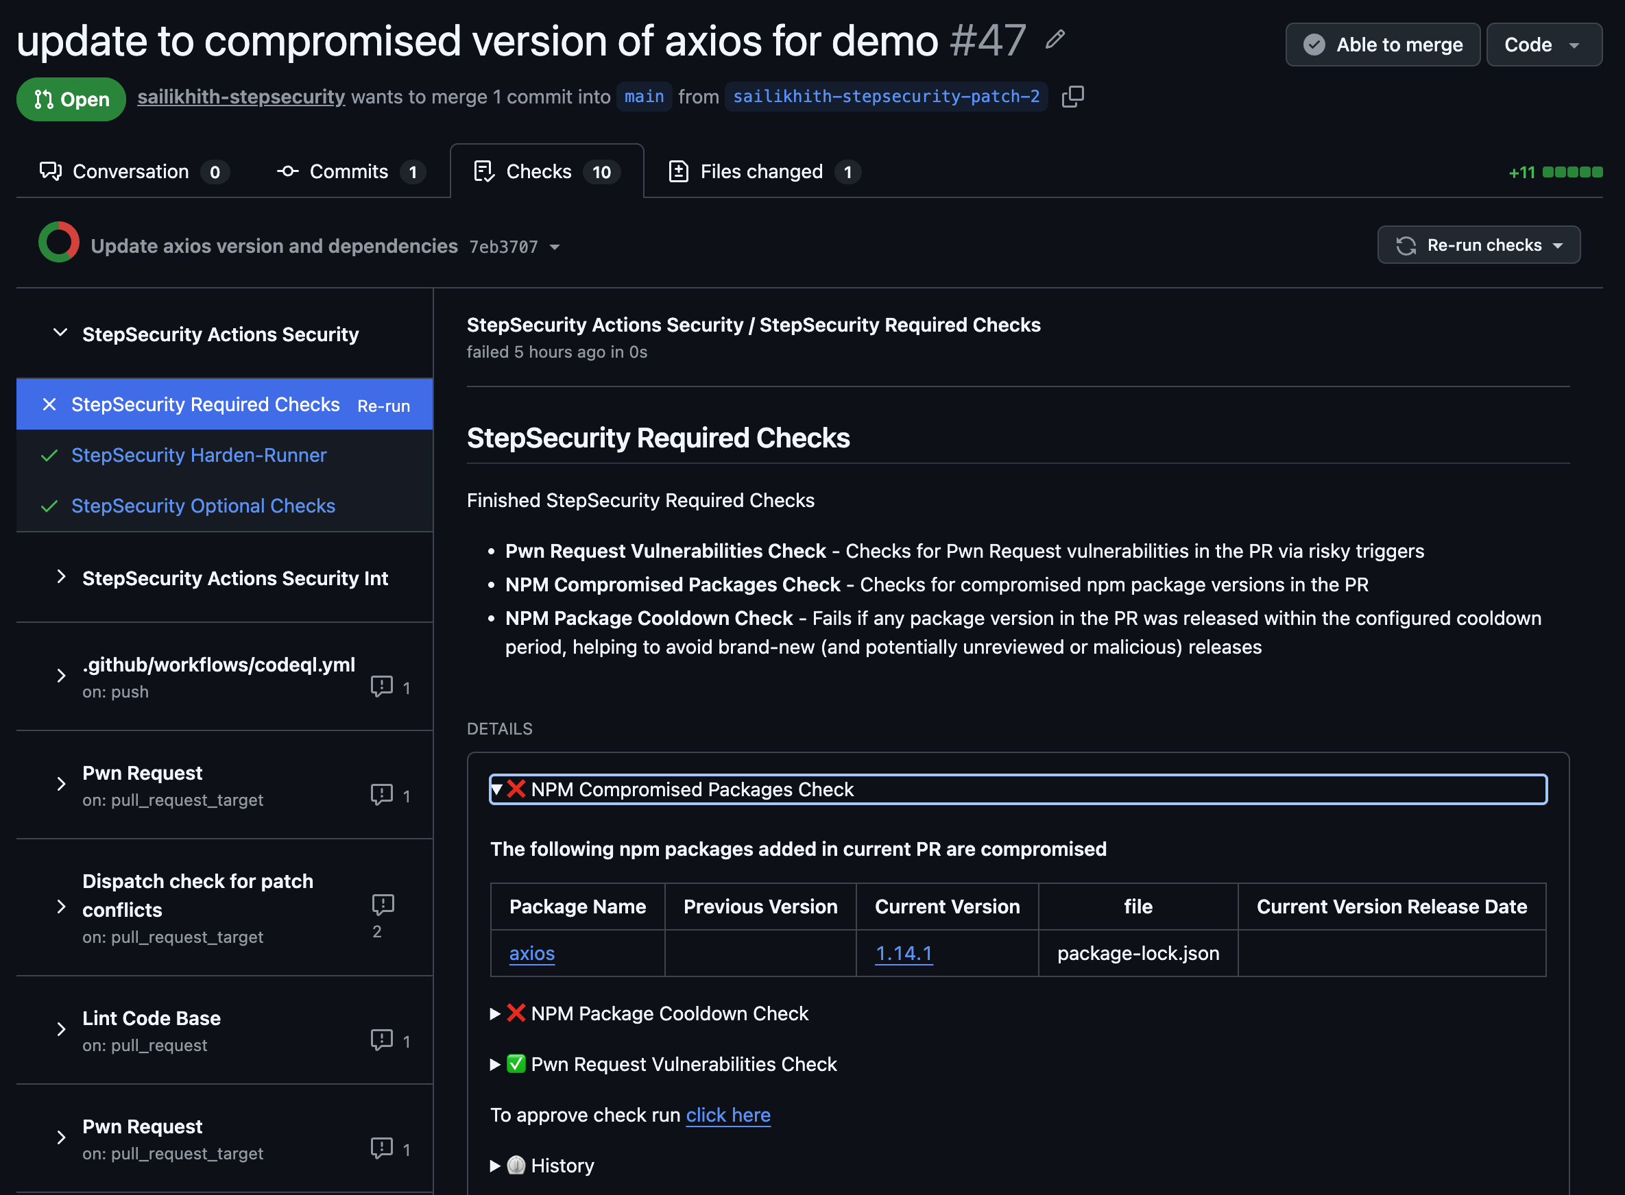This screenshot has width=1625, height=1195.
Task: Expand Pwn Request Vulnerabilities Check details
Action: tap(683, 1064)
